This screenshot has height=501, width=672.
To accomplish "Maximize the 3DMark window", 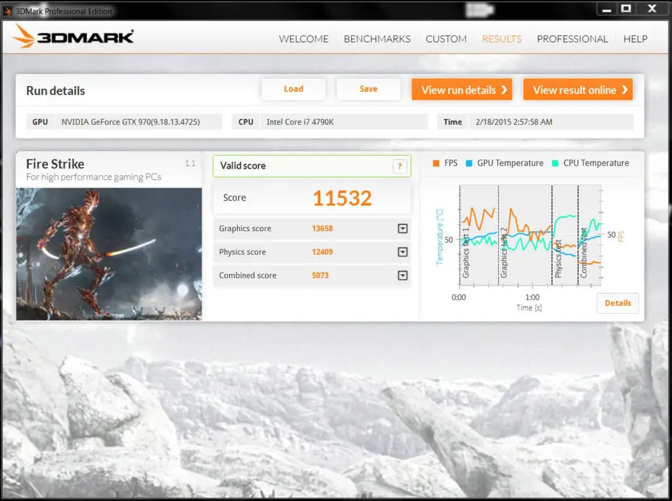I will pos(626,9).
